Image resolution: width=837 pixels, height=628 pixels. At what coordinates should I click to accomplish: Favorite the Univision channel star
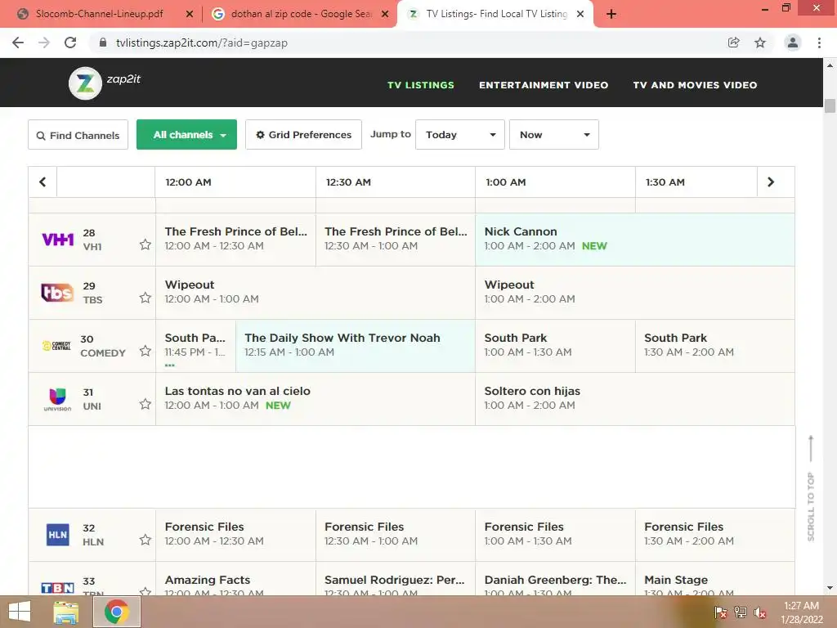coord(145,404)
